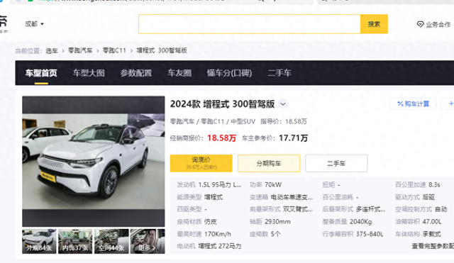Click 整备质量 2040Kg spec
Screen dimensions: 454x263
click(347, 222)
